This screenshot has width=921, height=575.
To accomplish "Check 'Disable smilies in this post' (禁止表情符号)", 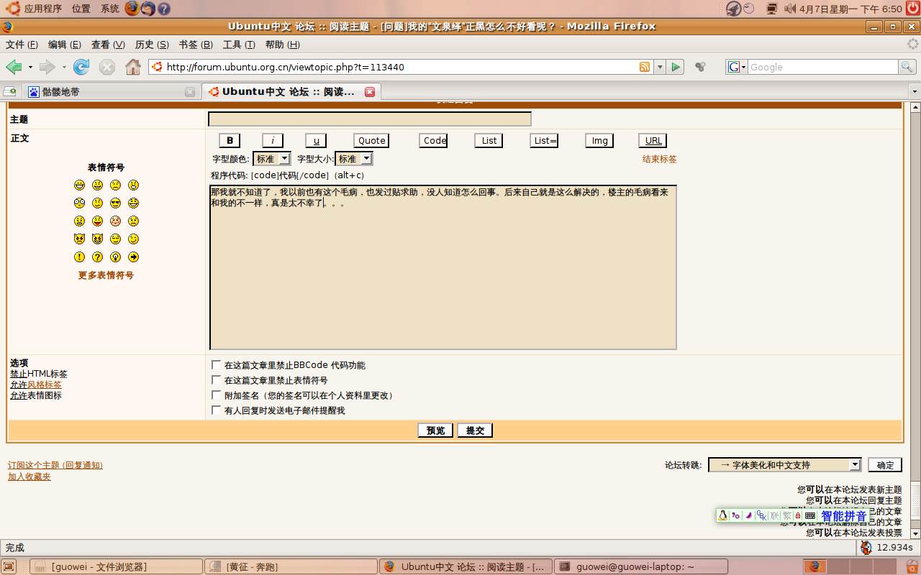I will 217,380.
